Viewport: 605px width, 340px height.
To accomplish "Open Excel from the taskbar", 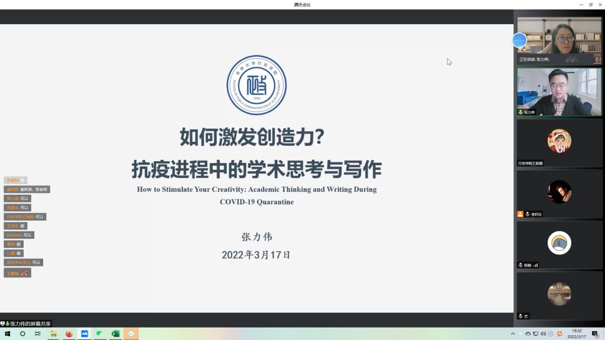I will click(x=115, y=334).
